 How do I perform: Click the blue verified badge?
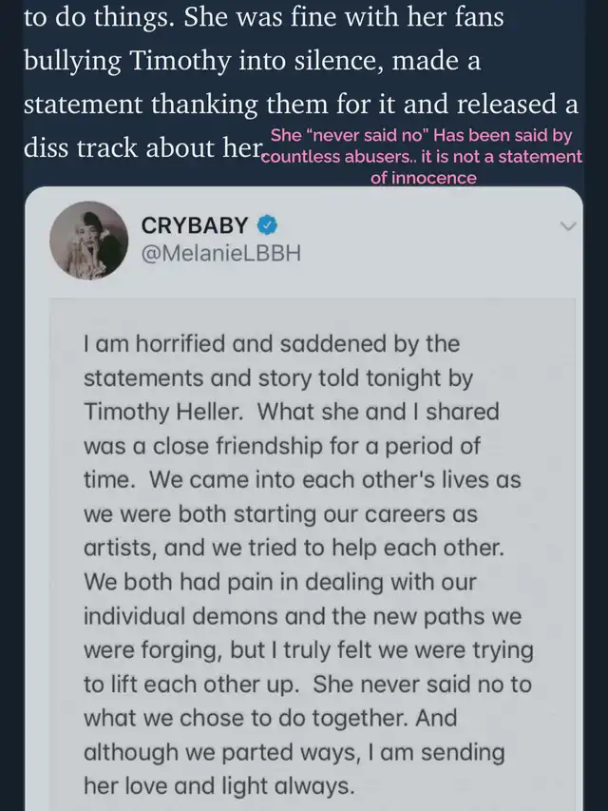tap(267, 225)
